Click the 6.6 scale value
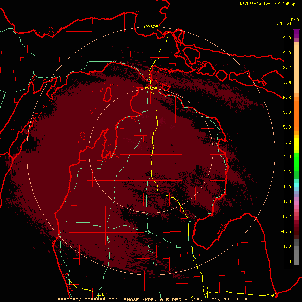The width and height of the screenshot is (302, 302). coord(287,98)
